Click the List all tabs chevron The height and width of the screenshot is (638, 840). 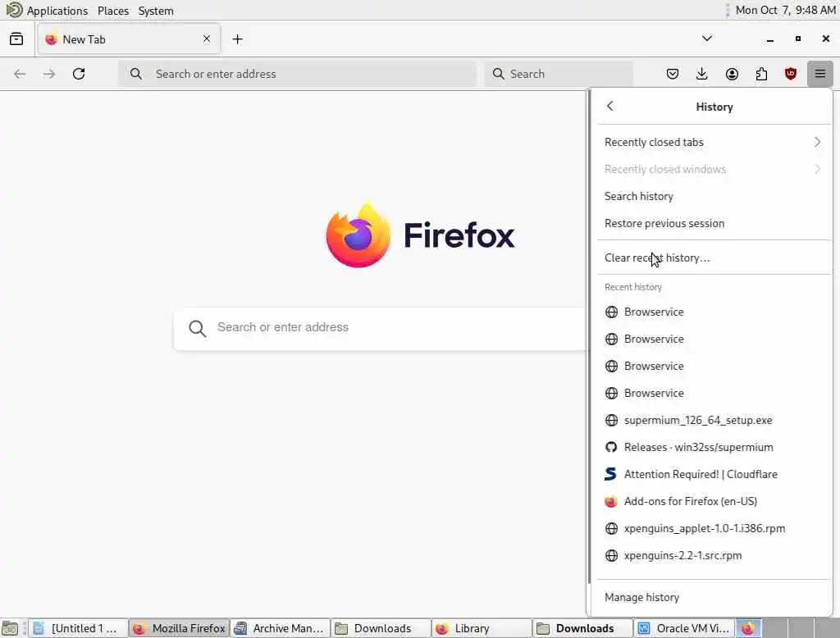tap(707, 39)
